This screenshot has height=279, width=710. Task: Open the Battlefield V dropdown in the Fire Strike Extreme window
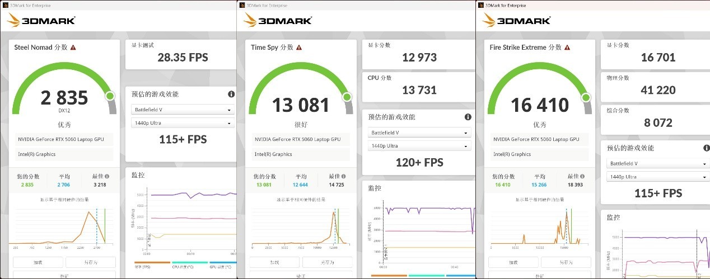click(658, 164)
